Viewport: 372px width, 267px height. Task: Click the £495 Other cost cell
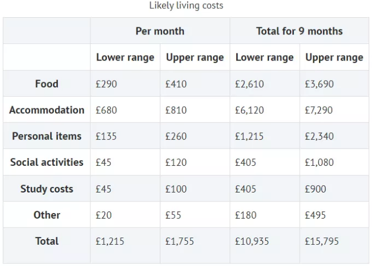click(x=315, y=215)
